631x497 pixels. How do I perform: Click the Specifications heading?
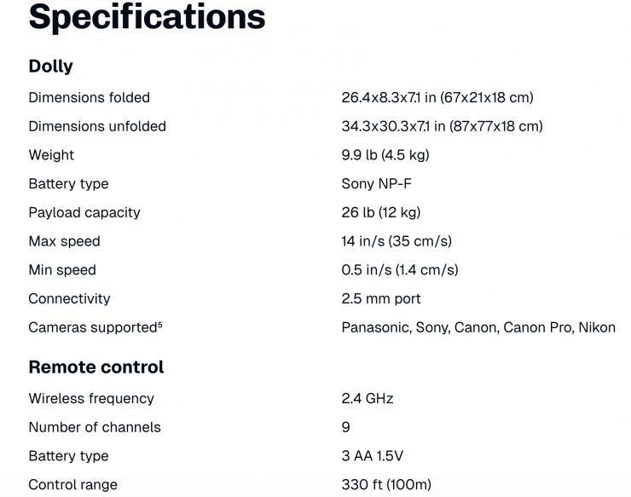(147, 17)
